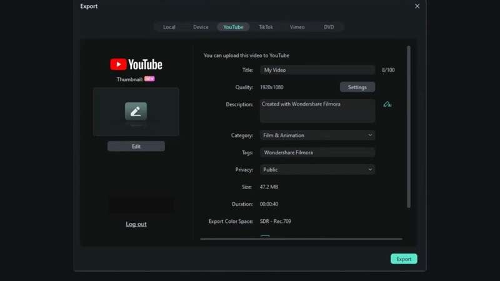
Task: Click the YouTube logo
Action: tap(136, 64)
